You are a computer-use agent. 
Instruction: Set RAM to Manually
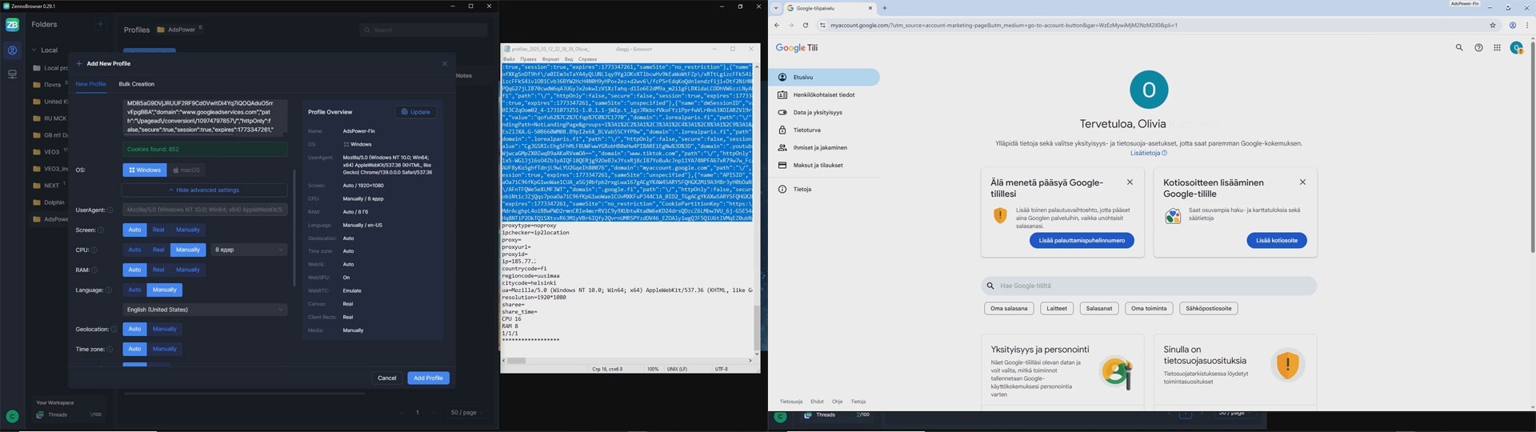(188, 270)
